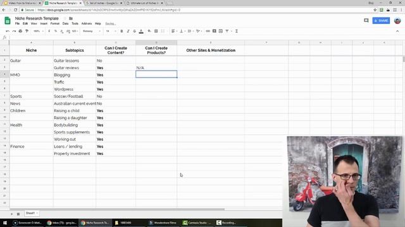Viewport: 405px width, 227px height.
Task: Switch to the Video browser tab
Action: coord(22,3)
